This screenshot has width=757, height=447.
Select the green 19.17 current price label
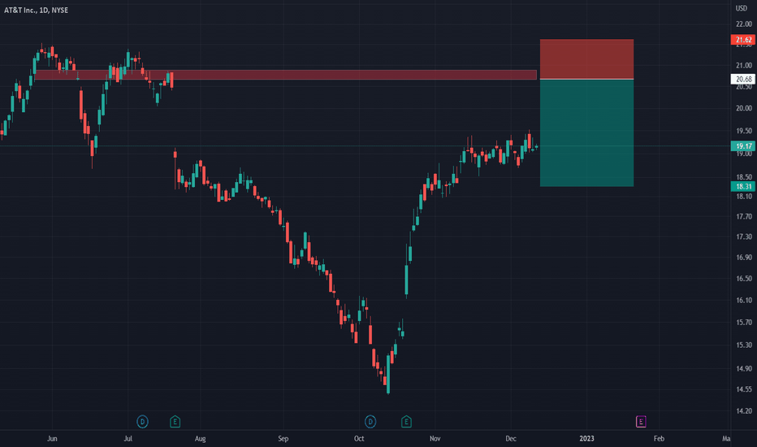743,146
